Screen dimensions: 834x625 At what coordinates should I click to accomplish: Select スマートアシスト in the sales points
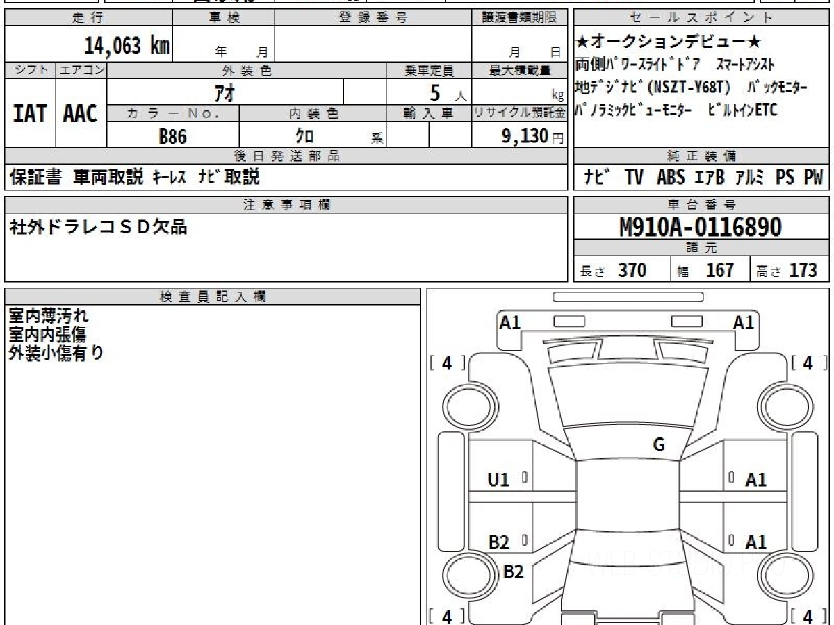[744, 65]
